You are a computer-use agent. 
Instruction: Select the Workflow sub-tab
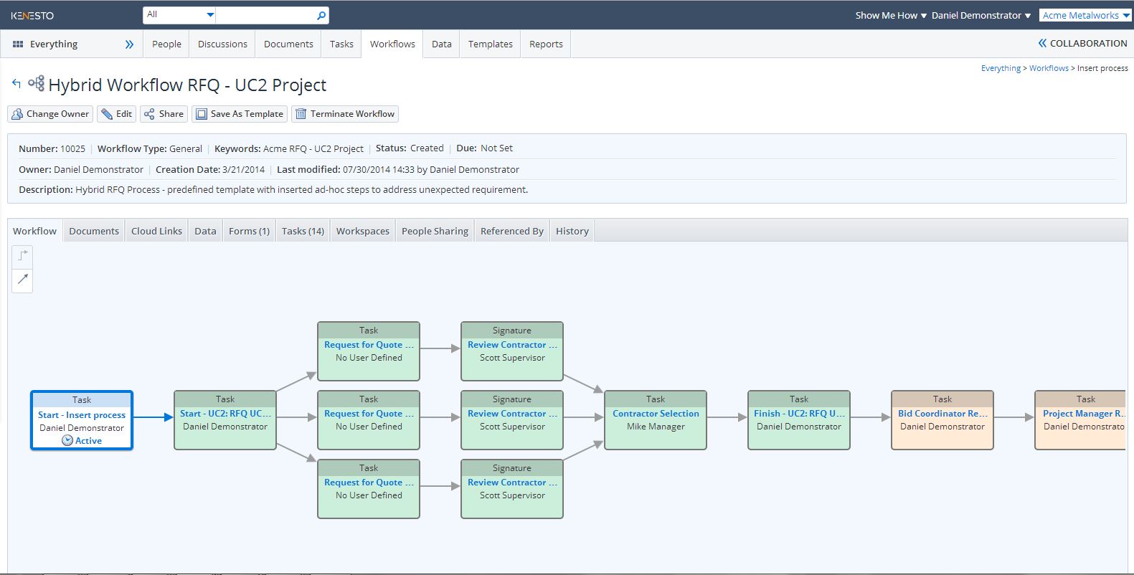click(x=34, y=231)
